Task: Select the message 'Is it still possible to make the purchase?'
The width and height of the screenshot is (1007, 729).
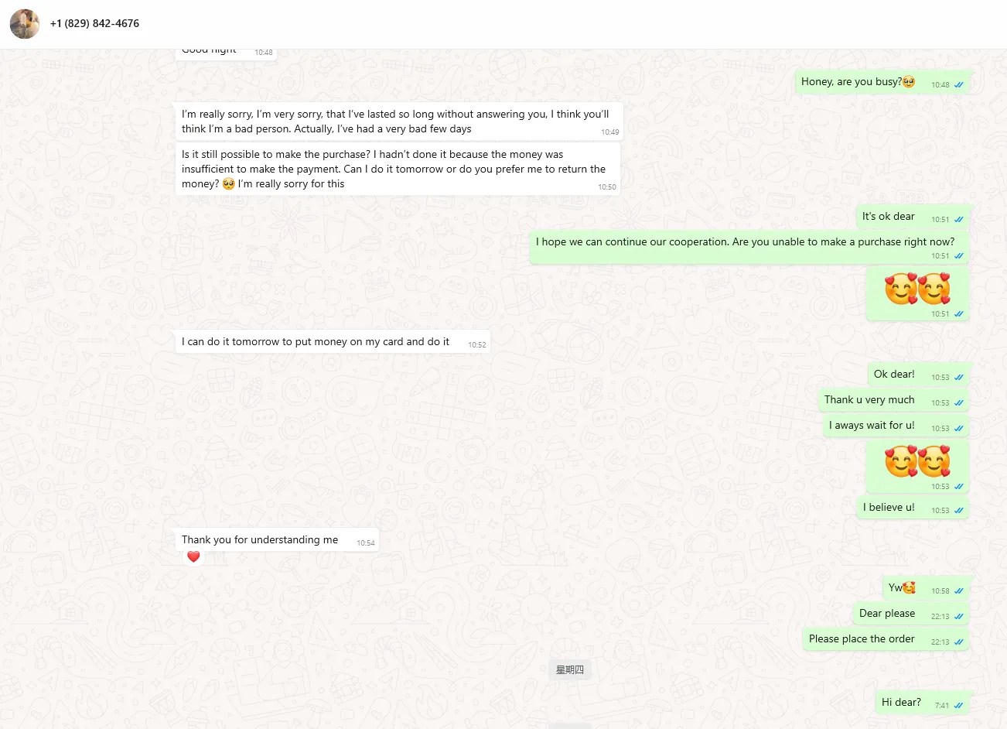Action: point(398,169)
